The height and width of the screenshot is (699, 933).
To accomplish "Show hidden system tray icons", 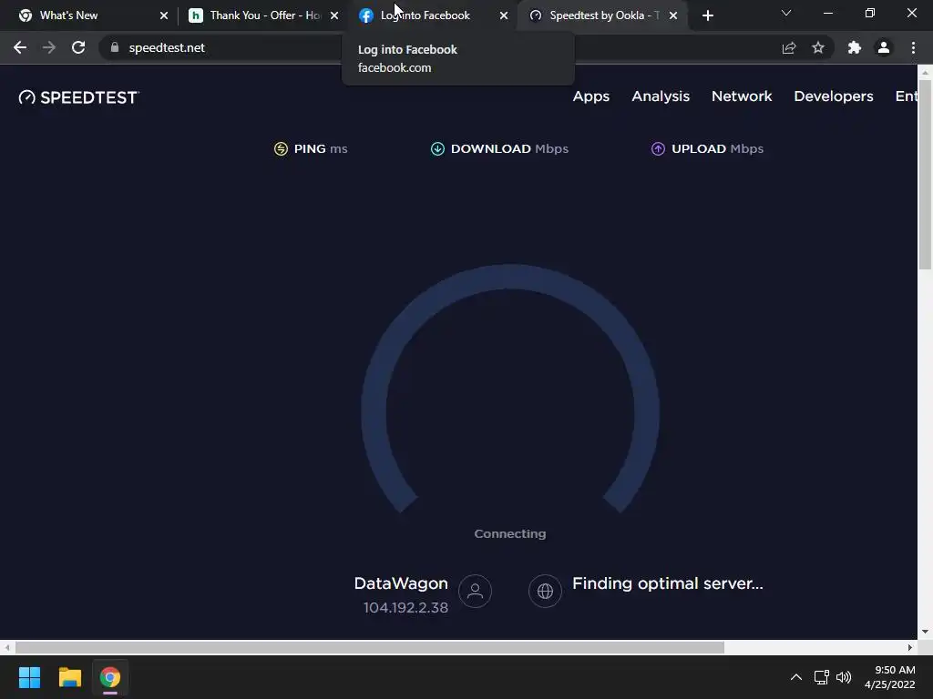I will point(795,677).
